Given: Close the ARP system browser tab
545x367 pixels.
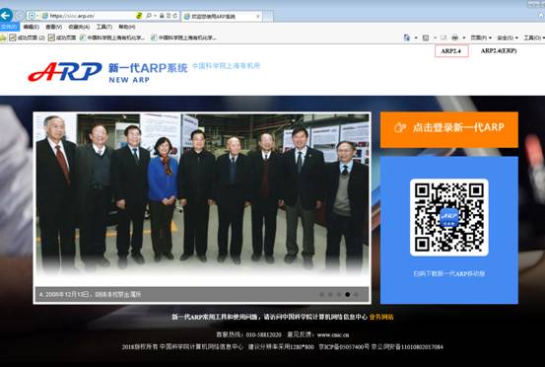Looking at the screenshot, I should (258, 17).
